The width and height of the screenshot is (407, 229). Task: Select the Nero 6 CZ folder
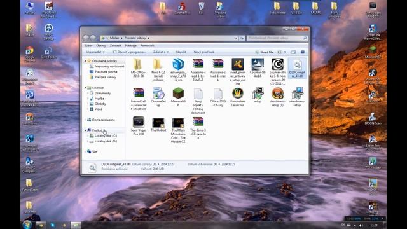coord(158,69)
